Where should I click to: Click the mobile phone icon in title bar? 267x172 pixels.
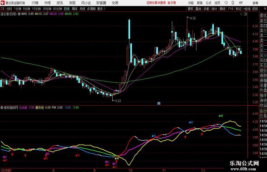pos(233,3)
